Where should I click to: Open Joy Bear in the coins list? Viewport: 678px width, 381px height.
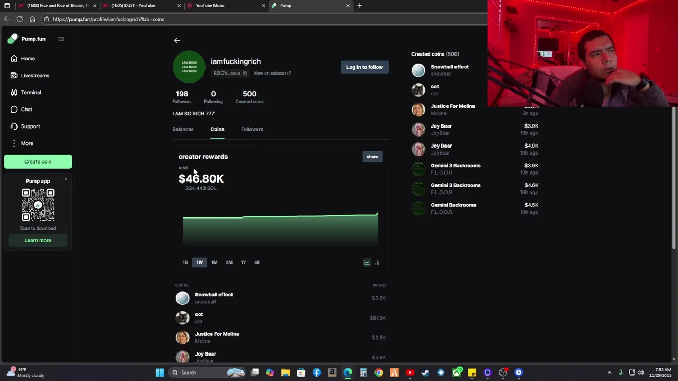281,357
